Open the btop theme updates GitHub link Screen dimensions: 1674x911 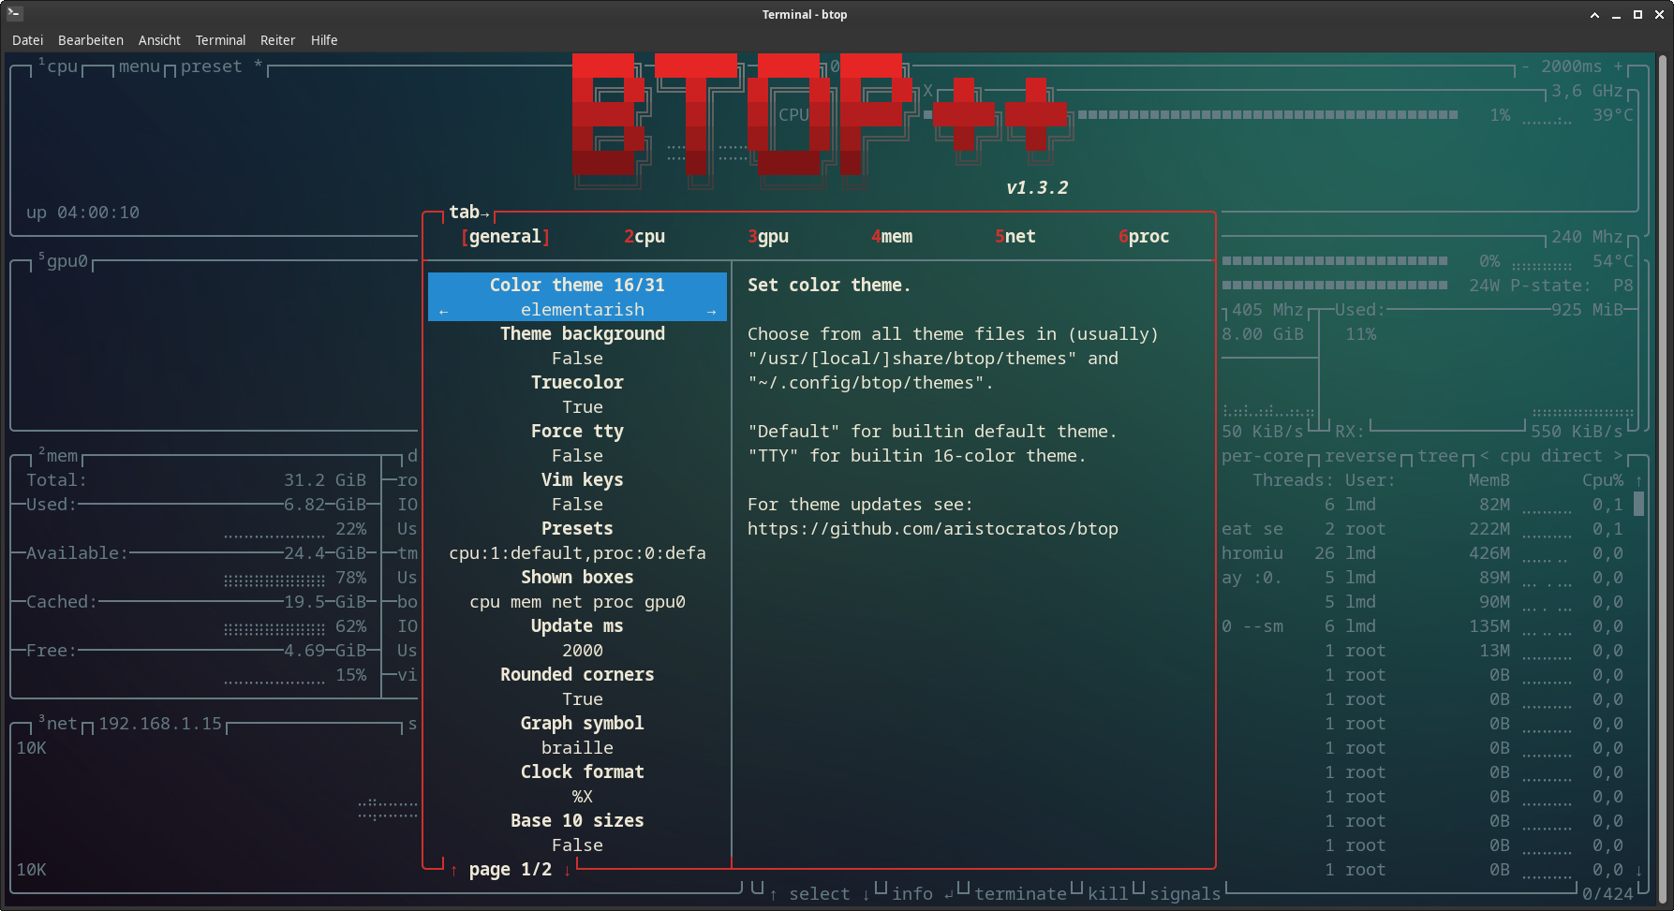click(932, 528)
